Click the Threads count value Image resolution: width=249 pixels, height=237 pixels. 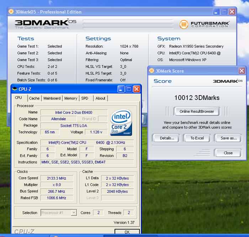click(129, 213)
